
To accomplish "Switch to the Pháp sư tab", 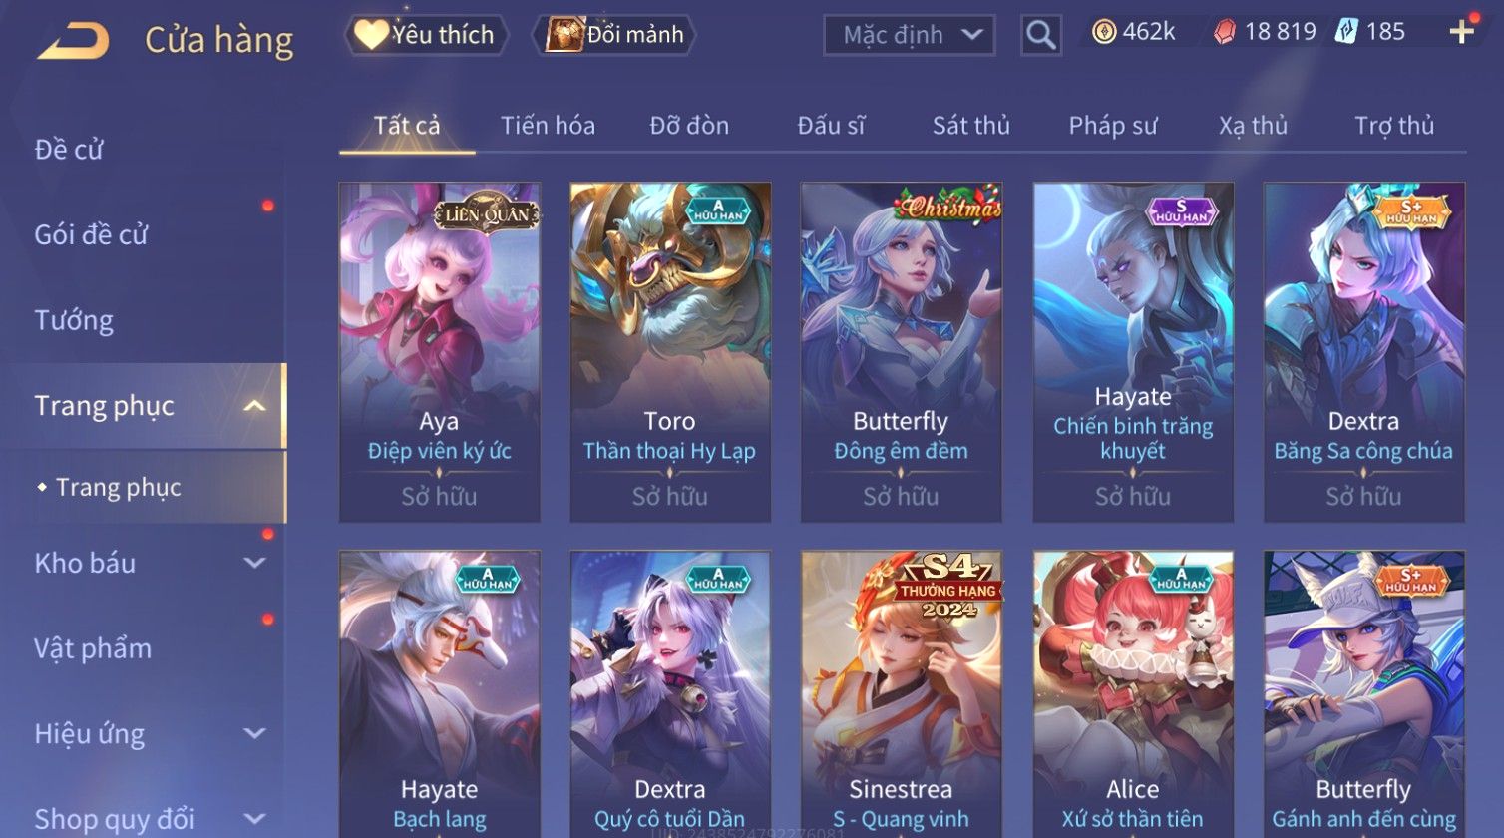I will 1113,126.
